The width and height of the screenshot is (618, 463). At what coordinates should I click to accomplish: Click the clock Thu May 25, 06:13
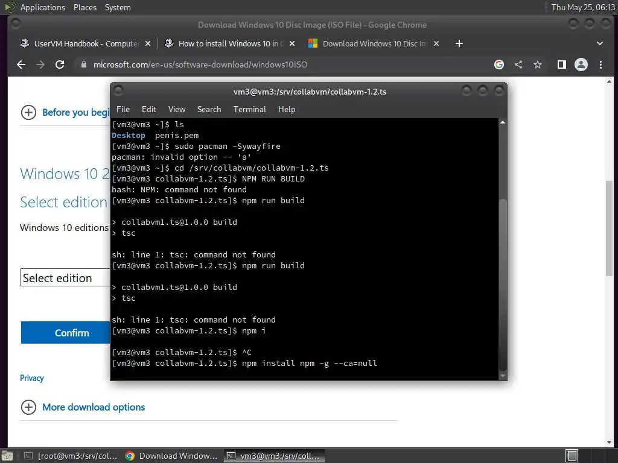pyautogui.click(x=583, y=7)
